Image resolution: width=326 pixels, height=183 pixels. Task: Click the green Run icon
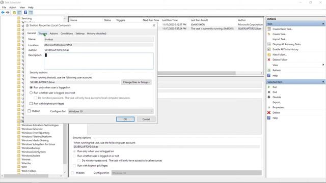(269, 87)
